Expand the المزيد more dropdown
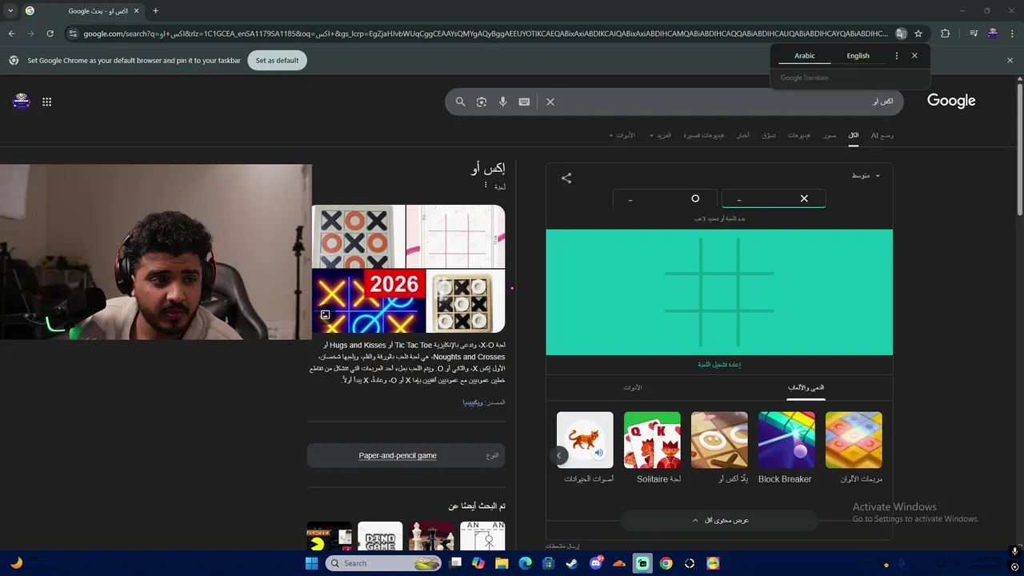Screen dimensions: 1024x576 point(661,135)
